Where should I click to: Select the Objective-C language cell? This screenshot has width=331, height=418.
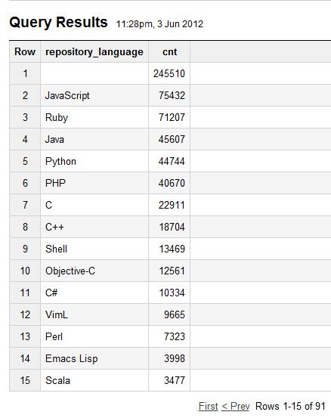point(94,271)
